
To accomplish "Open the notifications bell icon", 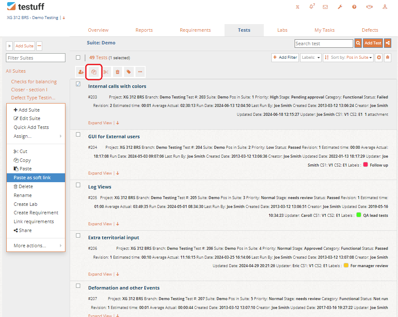I will [x=312, y=6].
